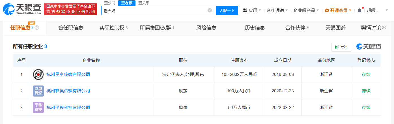Screen dimensions: 394x124
Task: Click the 应用 grid icon
Action: [245, 10]
